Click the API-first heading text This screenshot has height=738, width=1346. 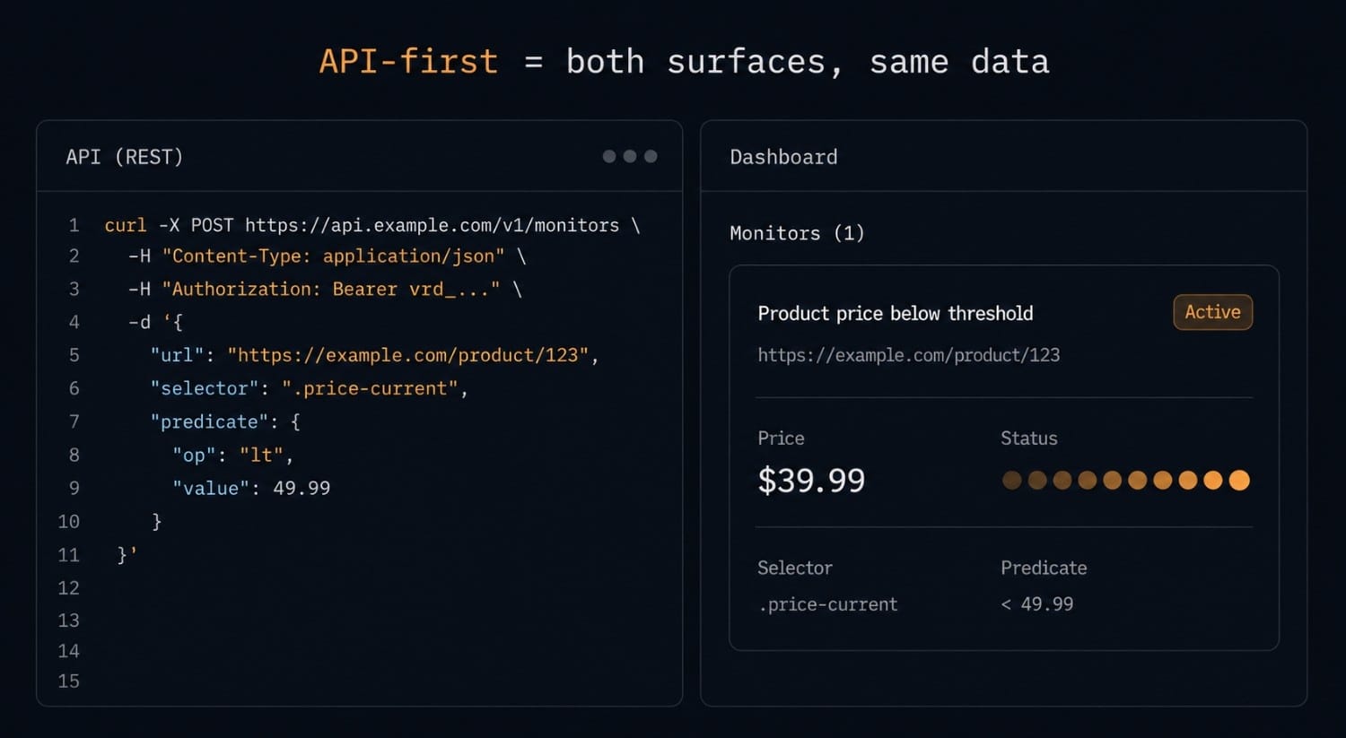408,62
